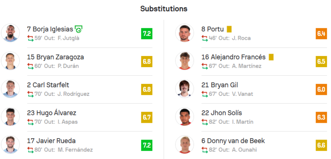Click substitution arrows icon under Borja Iglesias
This screenshot has width=331, height=159.
[30, 38]
